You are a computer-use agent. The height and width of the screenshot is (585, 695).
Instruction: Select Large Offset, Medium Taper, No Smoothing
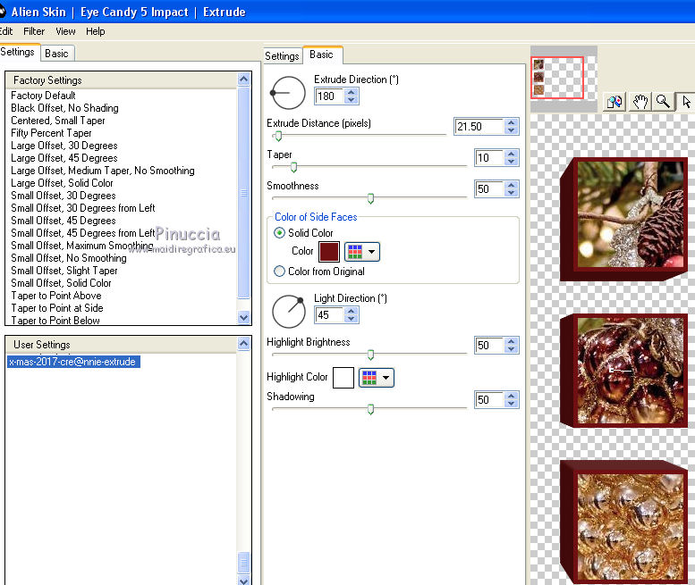pyautogui.click(x=103, y=171)
